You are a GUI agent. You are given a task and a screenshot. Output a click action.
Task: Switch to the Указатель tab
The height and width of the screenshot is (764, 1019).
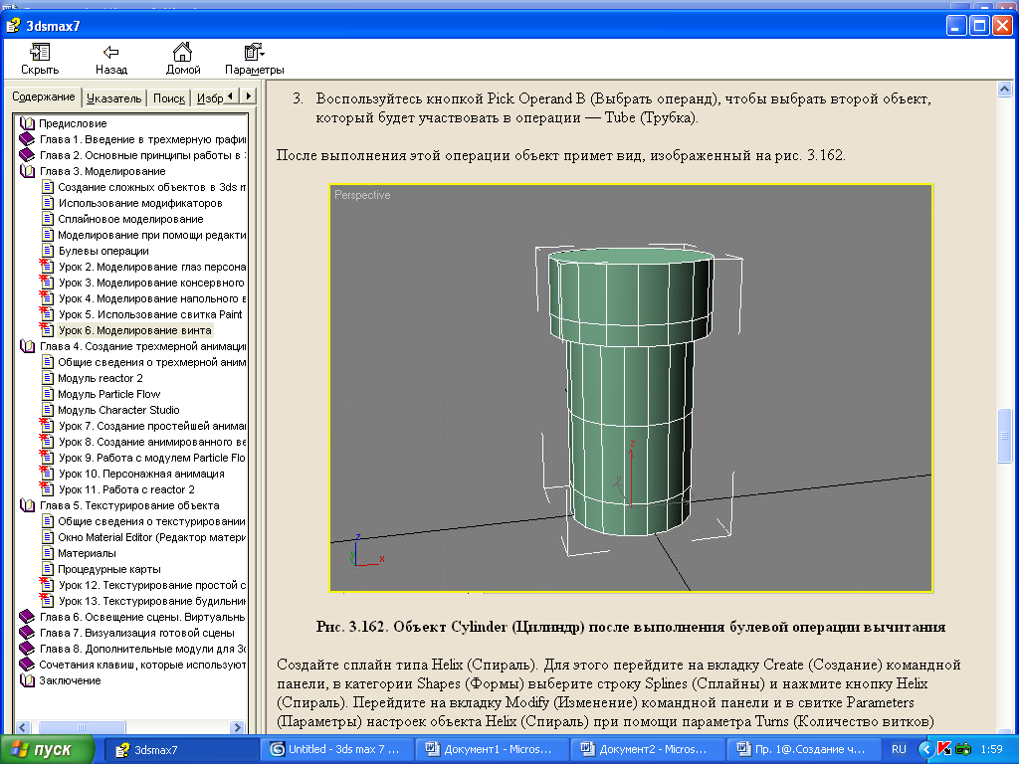(x=113, y=98)
